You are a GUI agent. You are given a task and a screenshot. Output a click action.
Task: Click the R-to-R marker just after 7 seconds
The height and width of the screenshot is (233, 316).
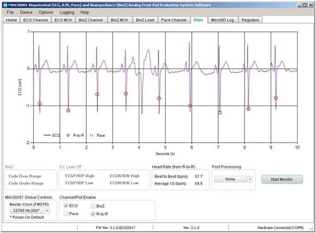220,113
